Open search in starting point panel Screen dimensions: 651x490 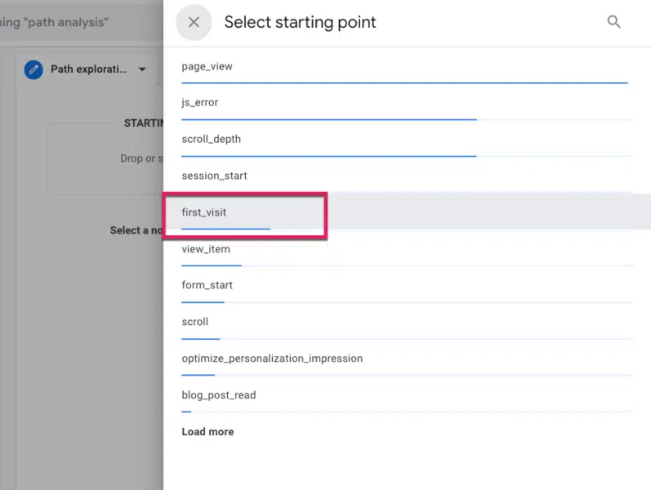tap(613, 21)
